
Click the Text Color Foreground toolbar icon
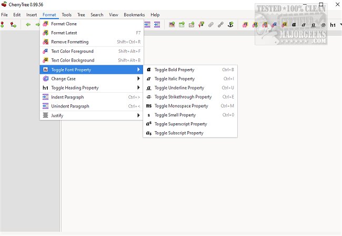tap(274, 25)
